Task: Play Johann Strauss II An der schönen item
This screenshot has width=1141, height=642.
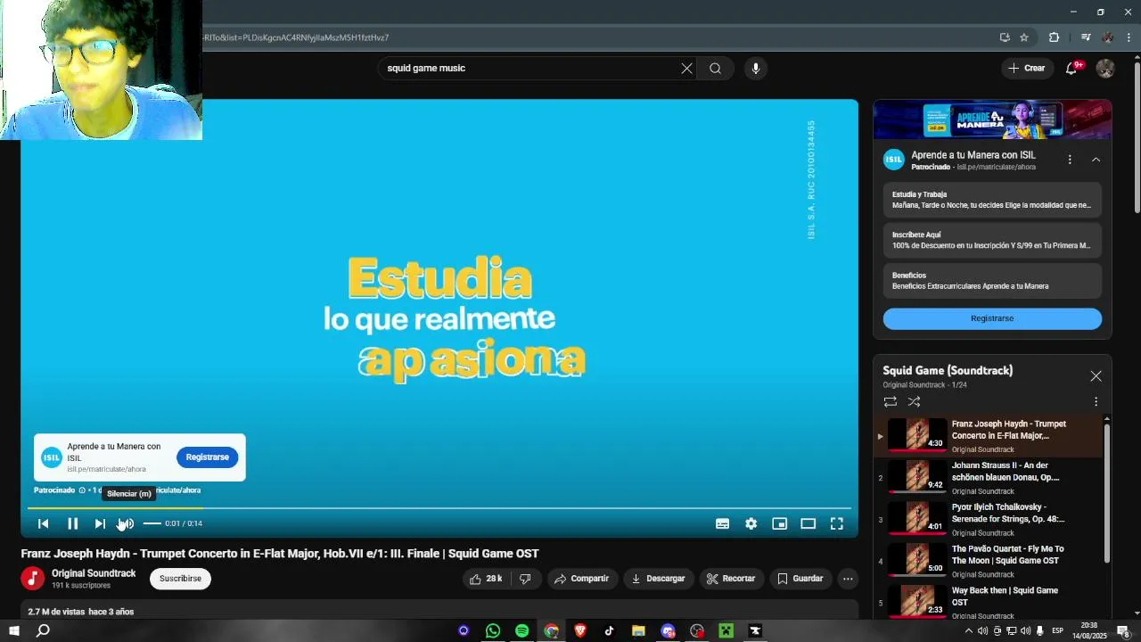Action: 988,478
